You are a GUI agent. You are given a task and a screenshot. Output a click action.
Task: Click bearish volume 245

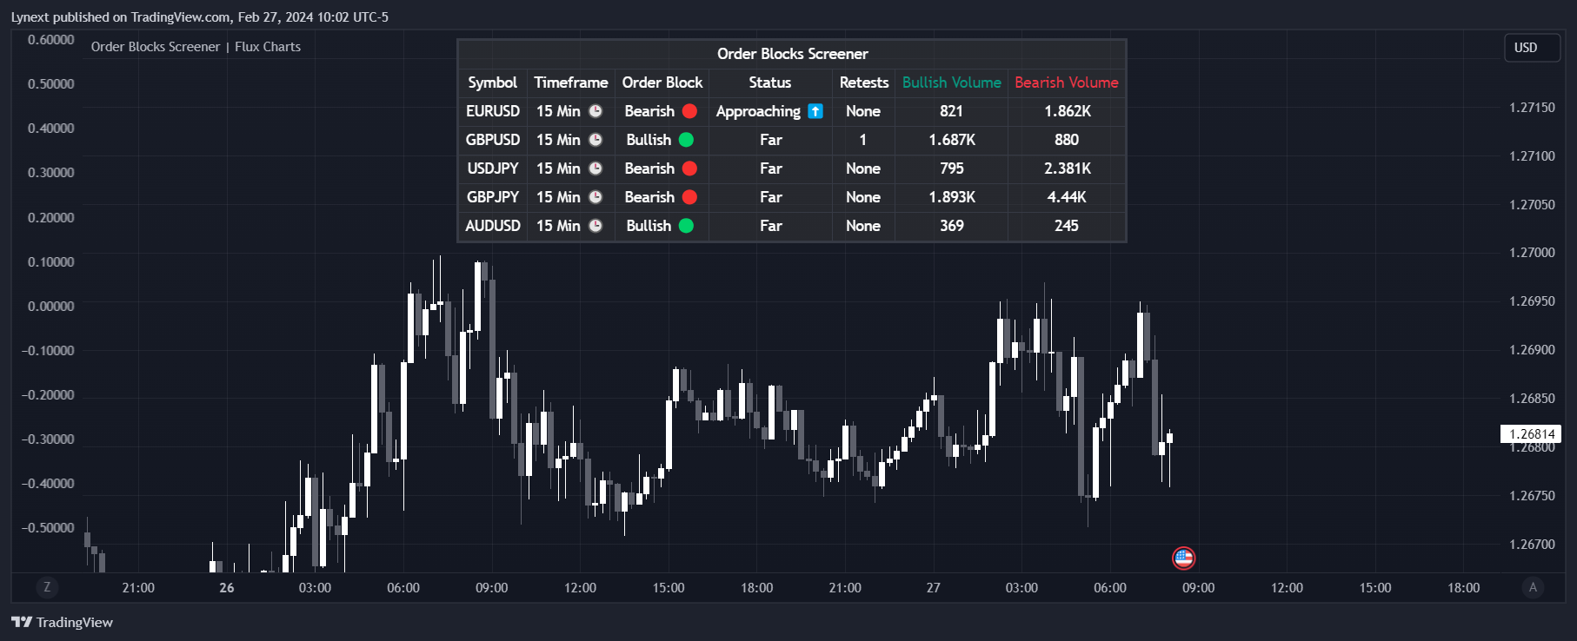click(x=1067, y=226)
